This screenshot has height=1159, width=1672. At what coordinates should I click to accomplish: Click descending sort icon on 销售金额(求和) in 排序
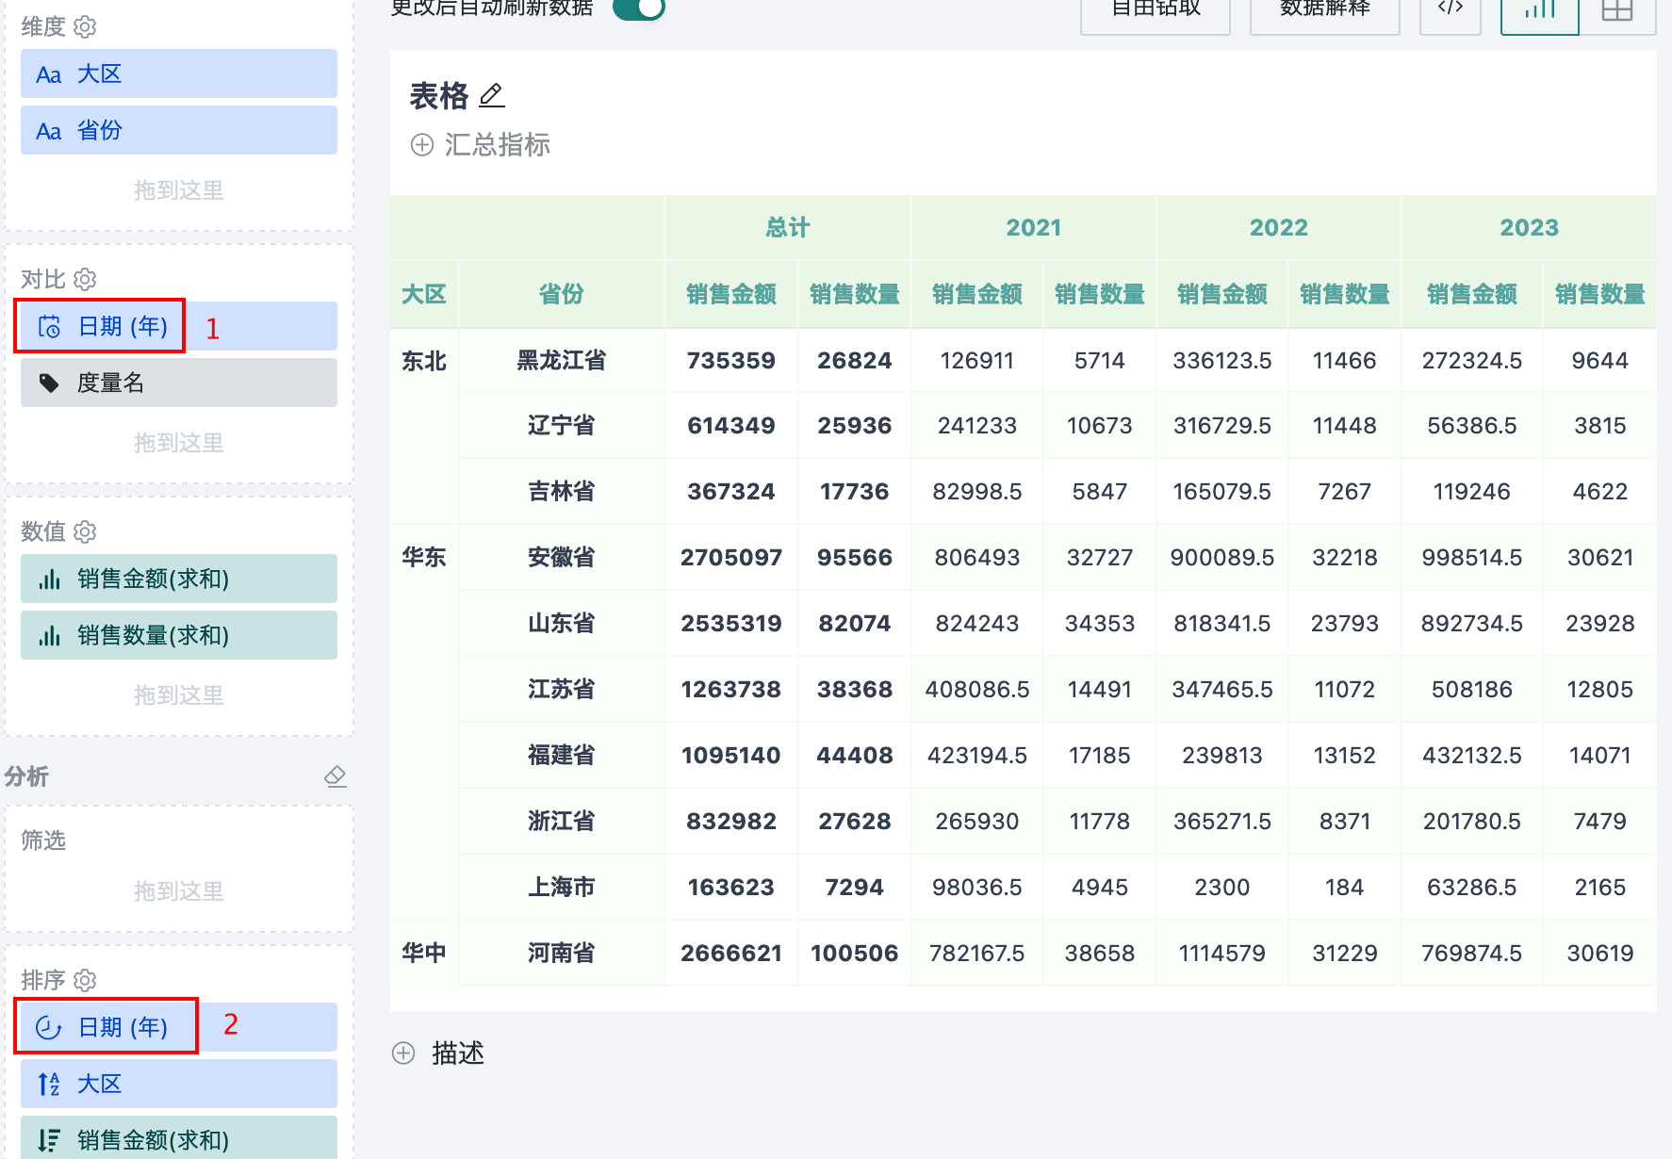49,1140
